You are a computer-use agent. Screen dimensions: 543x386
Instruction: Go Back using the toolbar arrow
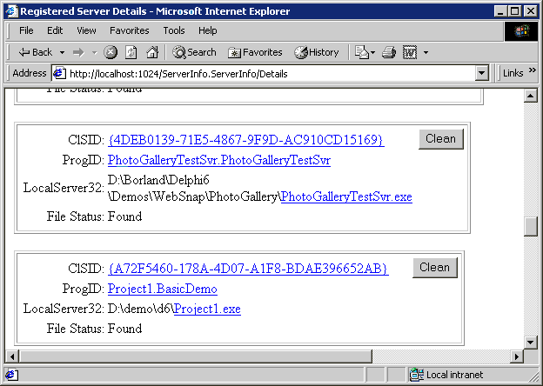coord(35,52)
